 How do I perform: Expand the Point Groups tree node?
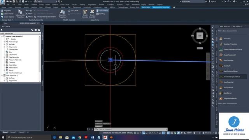click(x=4, y=42)
